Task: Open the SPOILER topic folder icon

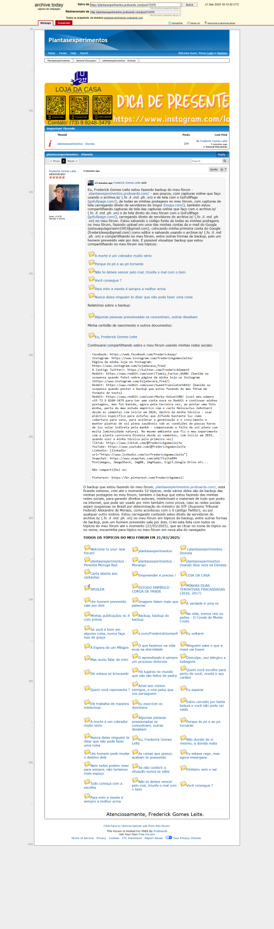Action: point(87,588)
